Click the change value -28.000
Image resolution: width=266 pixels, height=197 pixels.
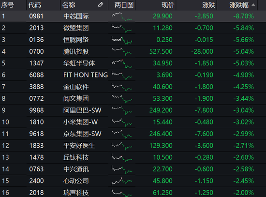click(202, 51)
